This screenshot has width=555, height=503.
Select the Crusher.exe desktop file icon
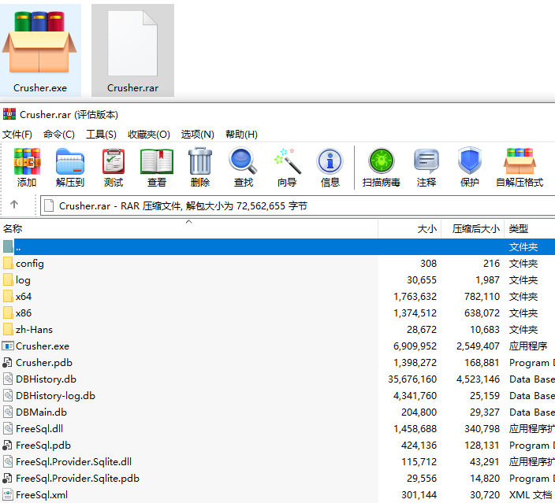[40, 50]
